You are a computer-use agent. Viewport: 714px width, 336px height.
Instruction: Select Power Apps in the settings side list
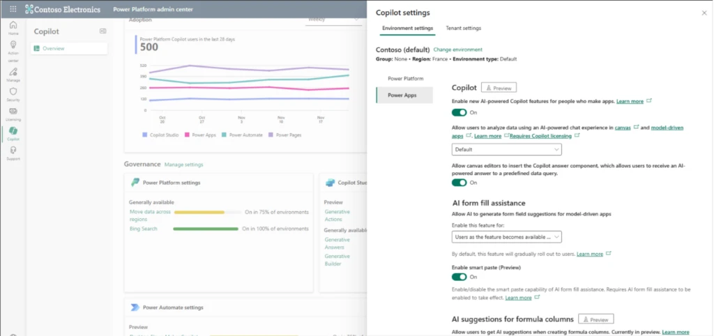pos(404,96)
